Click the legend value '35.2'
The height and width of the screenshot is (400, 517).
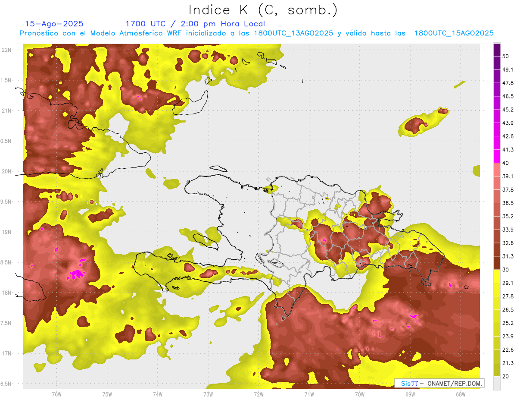[x=508, y=216]
